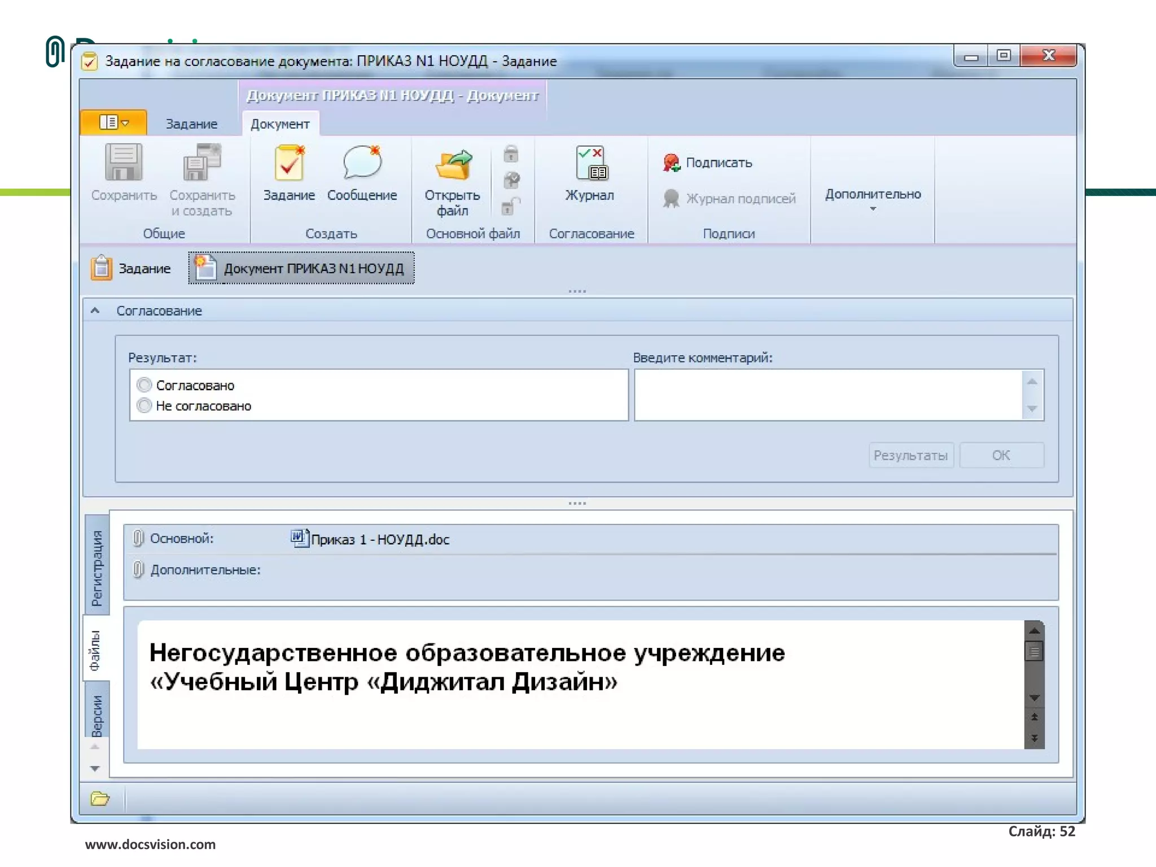The image size is (1156, 867).
Task: Click Открыть файл folder icon
Action: [x=453, y=164]
